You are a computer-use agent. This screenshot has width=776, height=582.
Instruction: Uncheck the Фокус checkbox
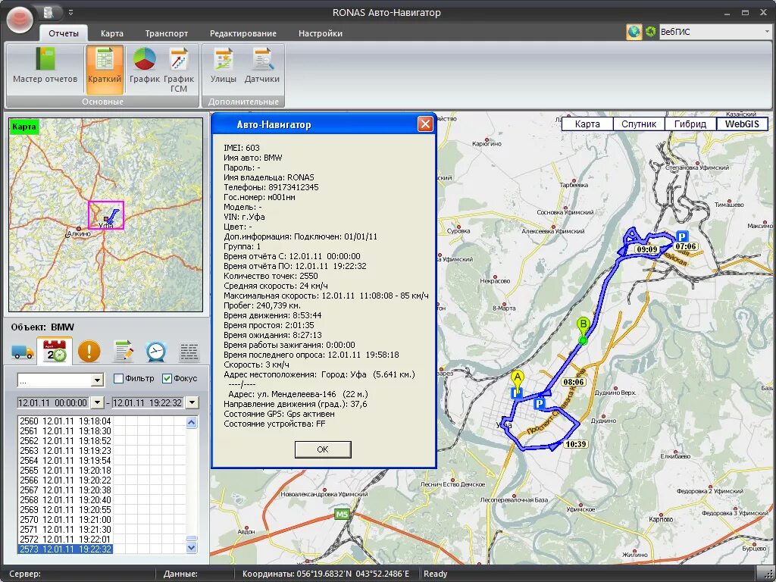click(x=167, y=379)
